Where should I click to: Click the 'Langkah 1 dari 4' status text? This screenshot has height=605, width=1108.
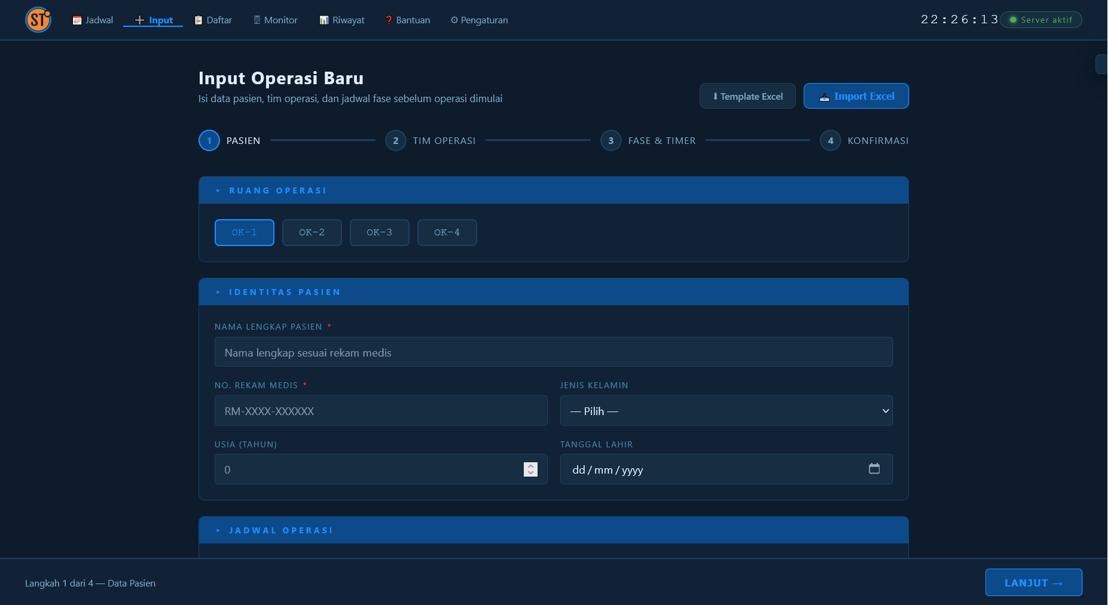(x=90, y=583)
